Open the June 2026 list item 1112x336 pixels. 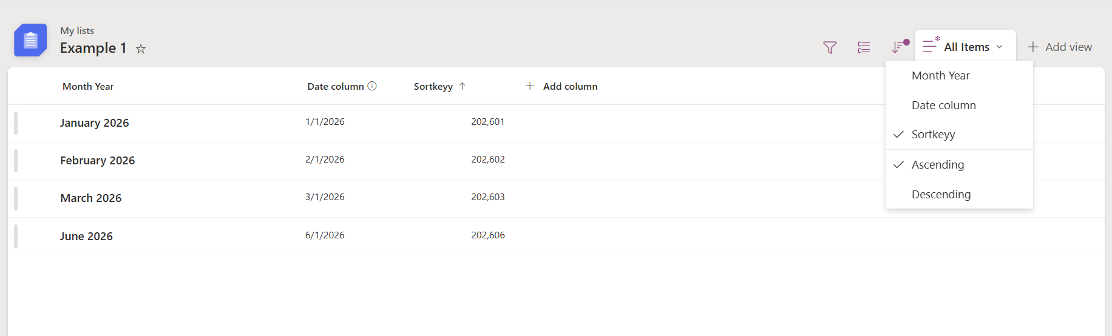86,237
